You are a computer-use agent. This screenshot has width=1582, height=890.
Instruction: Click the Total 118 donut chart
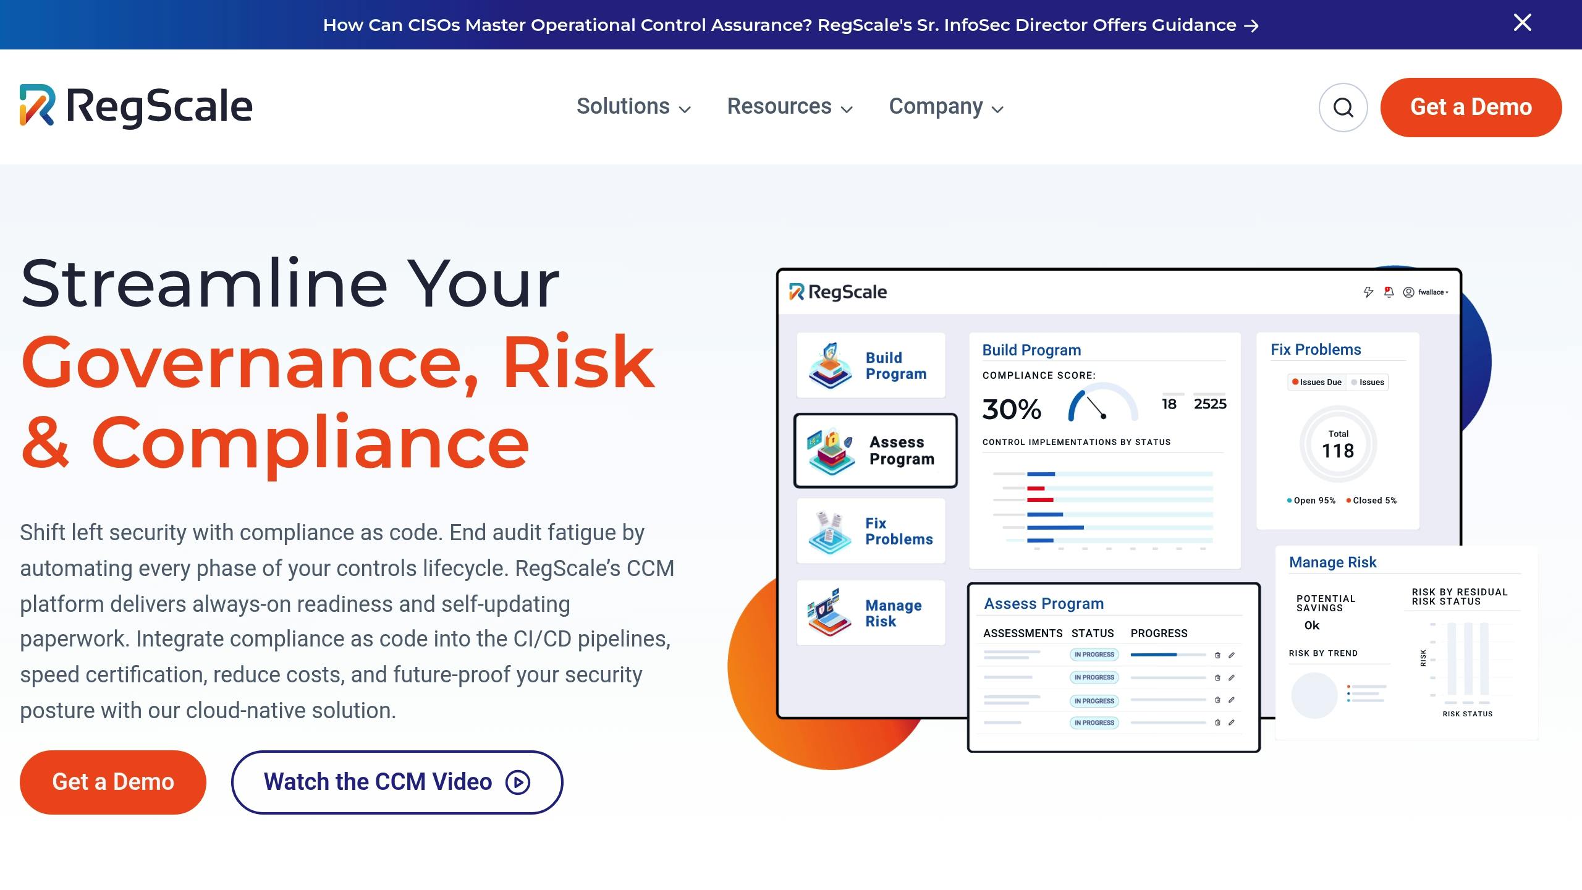click(1338, 444)
